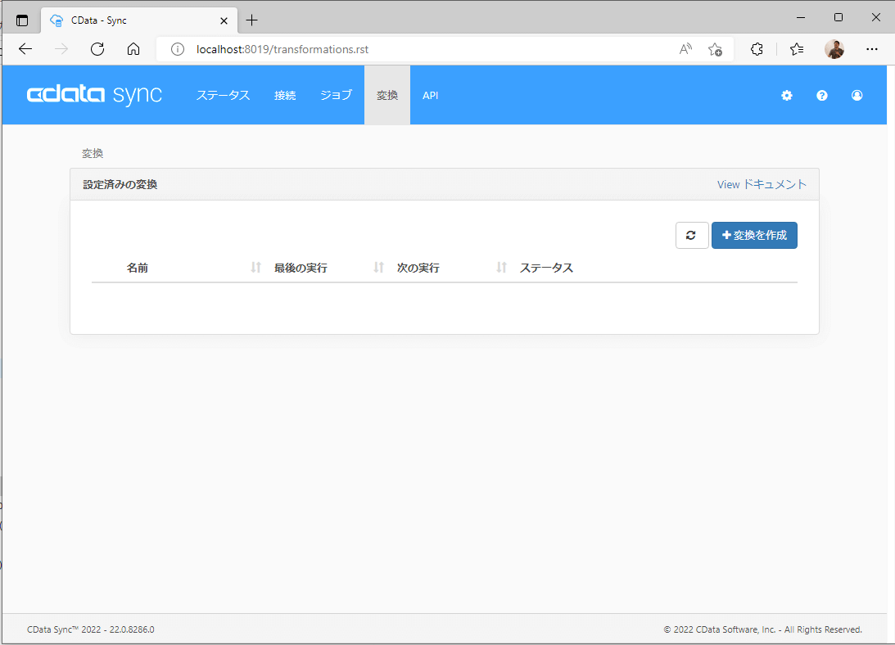Image resolution: width=895 pixels, height=645 pixels.
Task: Sort table by 次の実行 column arrows
Action: [501, 267]
